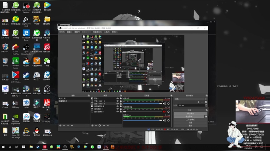
Task: Open Settings from the Controls panel
Action: coord(190,123)
